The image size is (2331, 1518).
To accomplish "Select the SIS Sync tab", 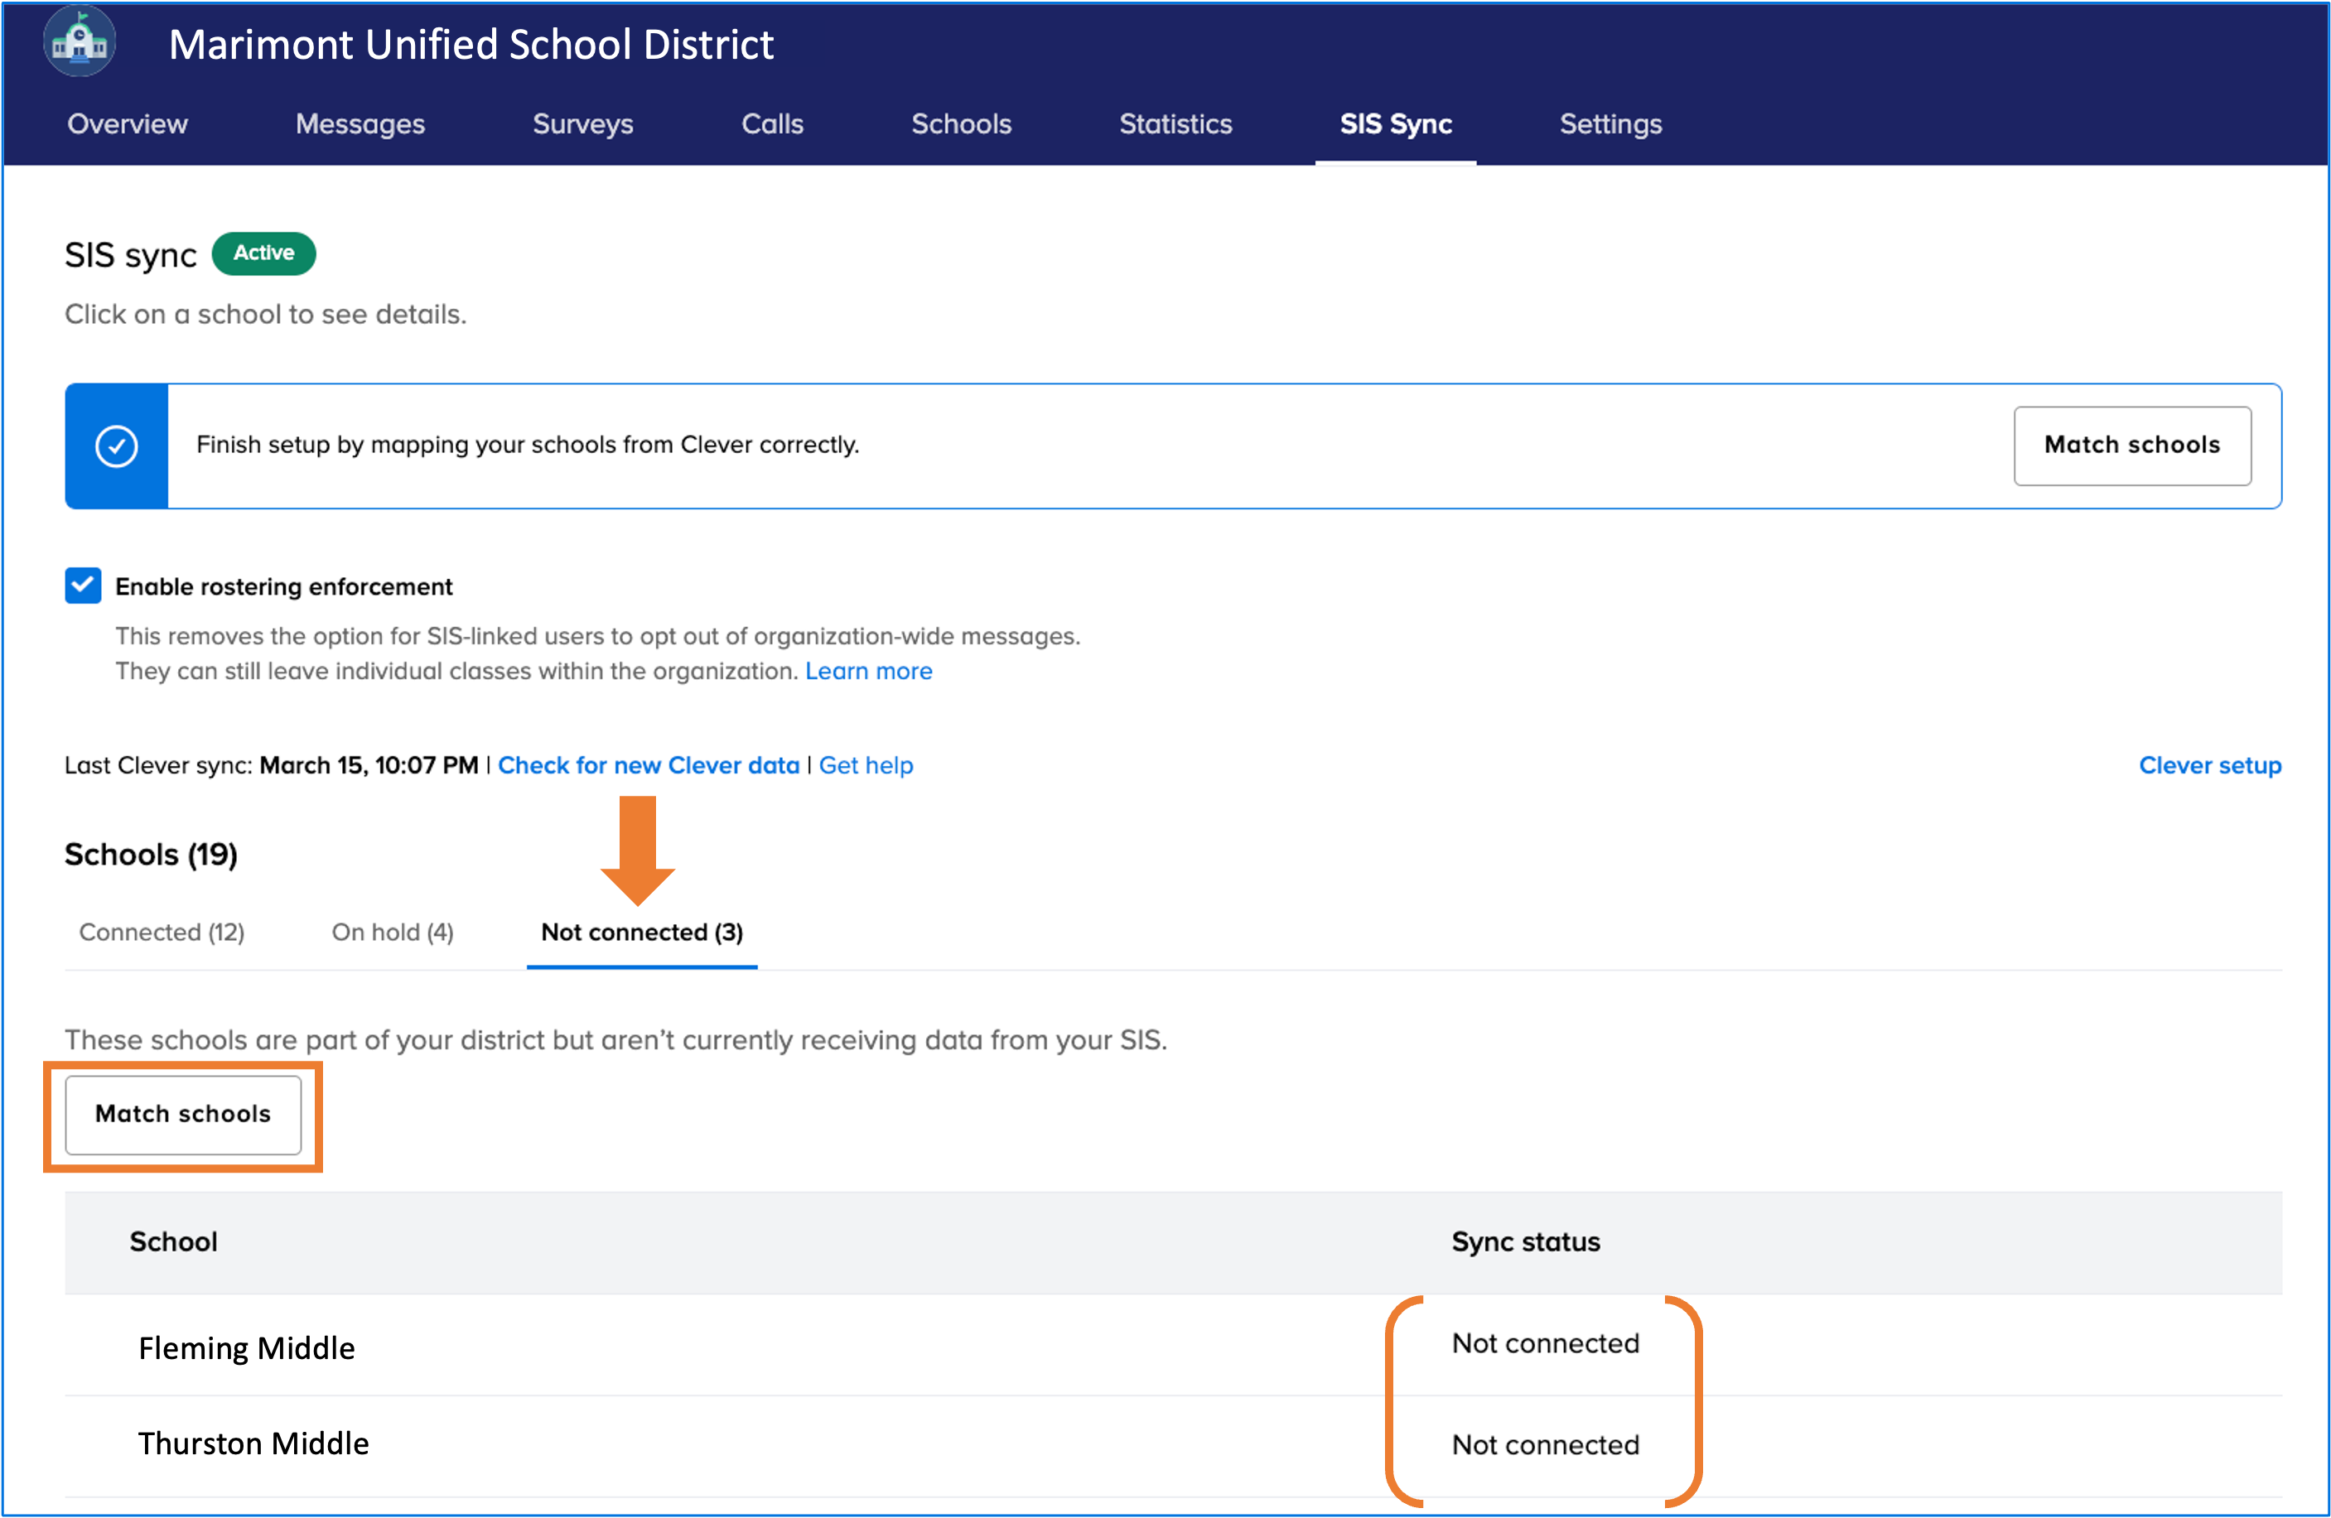I will pos(1395,124).
